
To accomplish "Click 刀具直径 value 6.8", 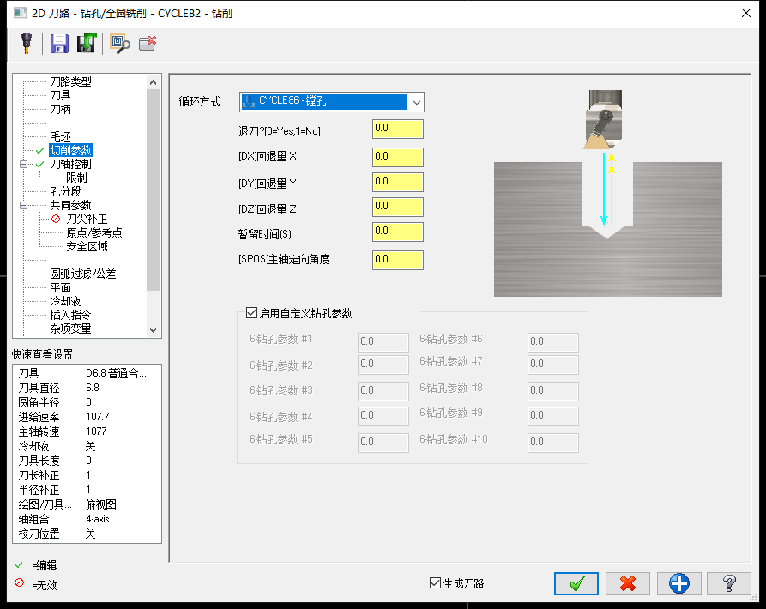I will pyautogui.click(x=93, y=388).
